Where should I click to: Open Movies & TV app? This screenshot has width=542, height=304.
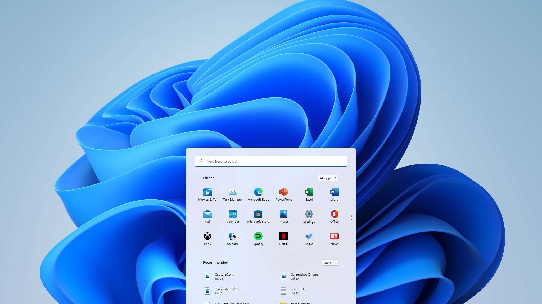pyautogui.click(x=207, y=194)
